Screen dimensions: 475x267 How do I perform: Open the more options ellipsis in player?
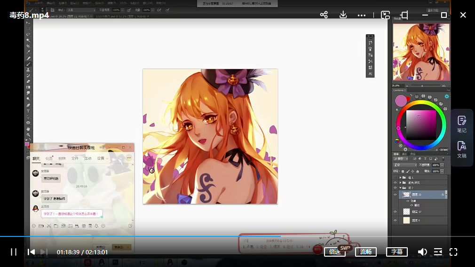tap(361, 15)
